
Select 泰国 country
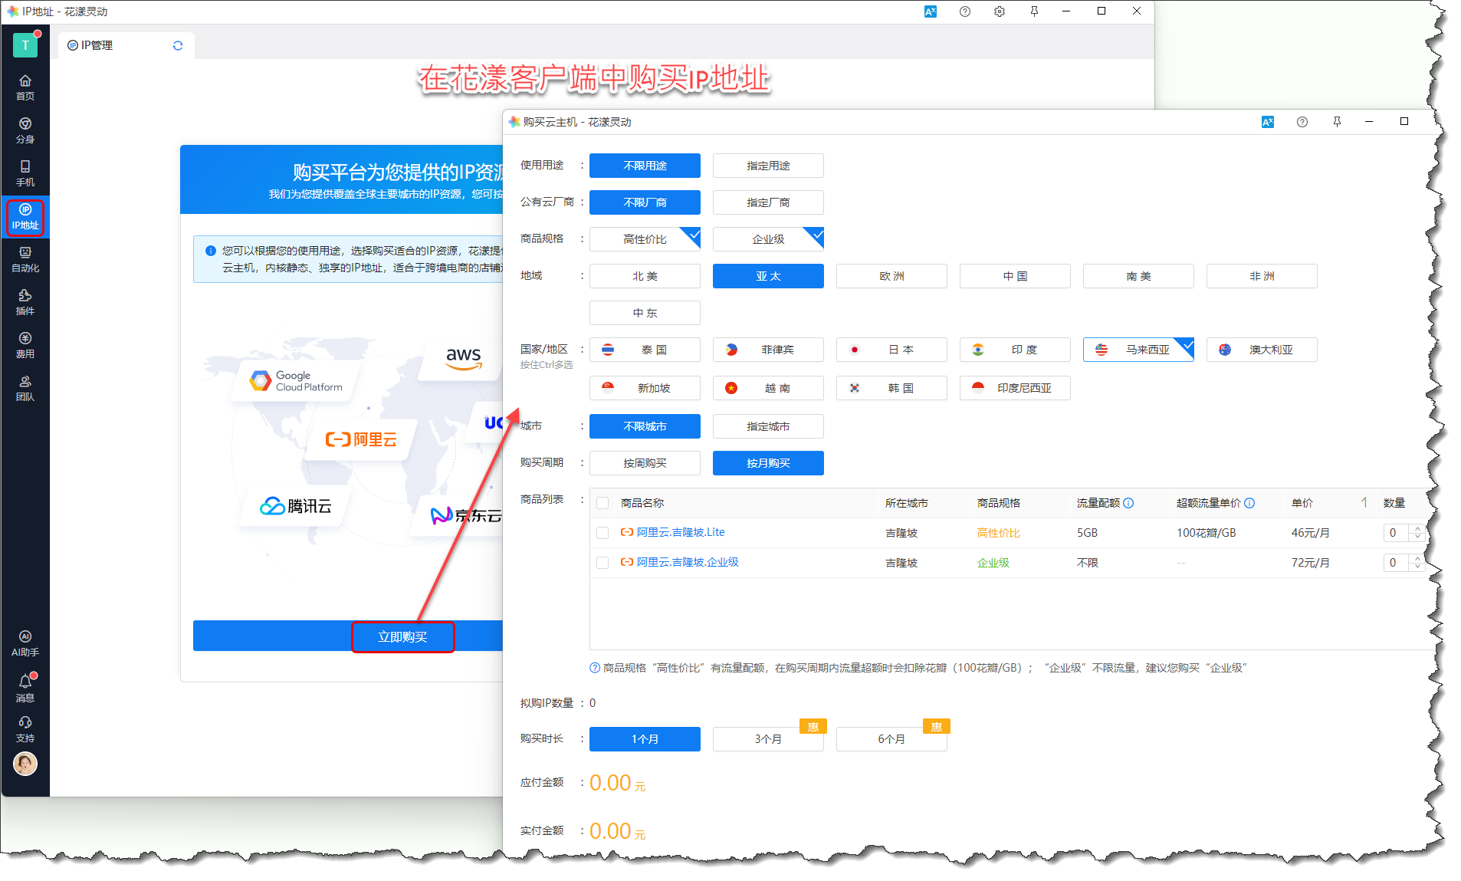tap(645, 350)
